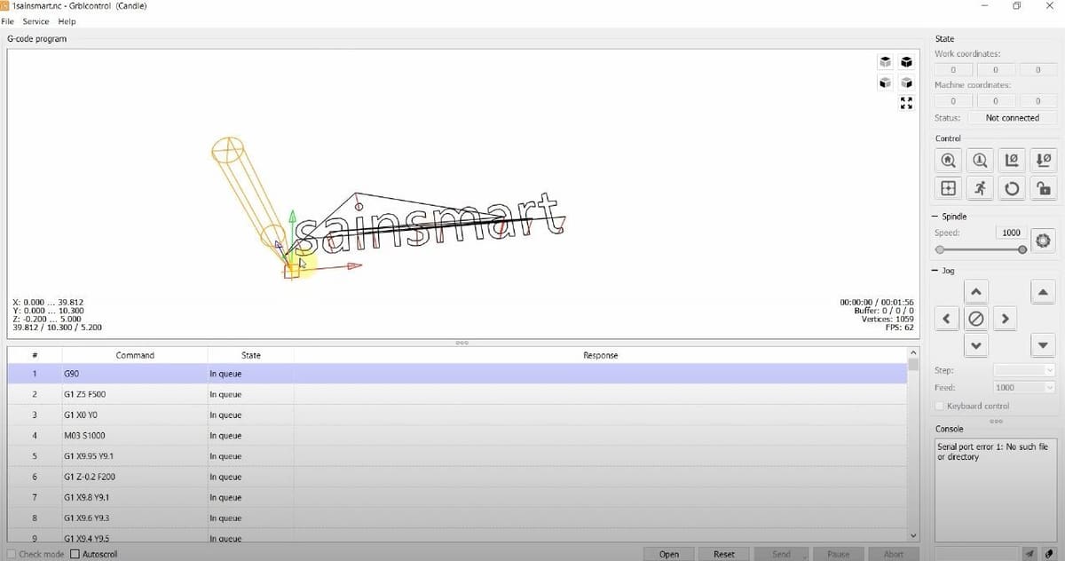Click the first cube view icon in top row

[x=885, y=62]
